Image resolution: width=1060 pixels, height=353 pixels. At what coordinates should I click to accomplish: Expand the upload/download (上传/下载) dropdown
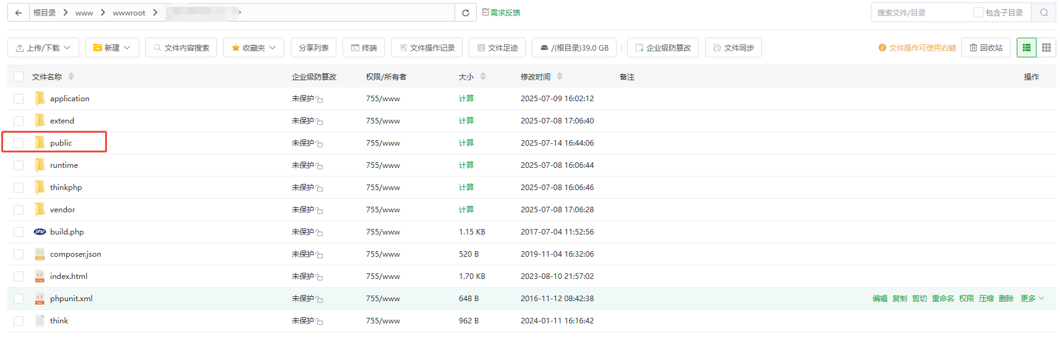coord(43,48)
